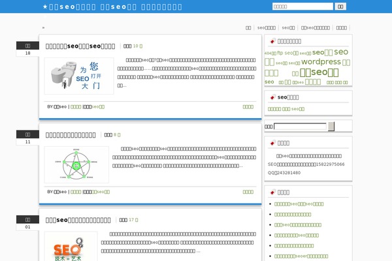Open the comments link showing 17

coord(133,220)
